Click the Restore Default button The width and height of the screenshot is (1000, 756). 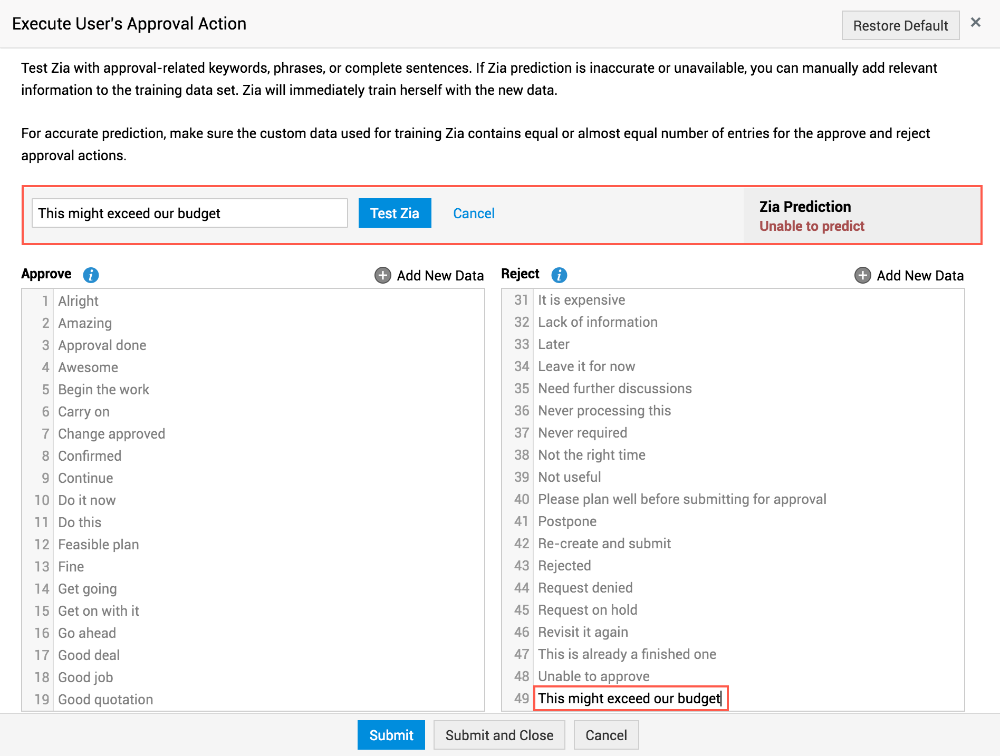click(900, 25)
